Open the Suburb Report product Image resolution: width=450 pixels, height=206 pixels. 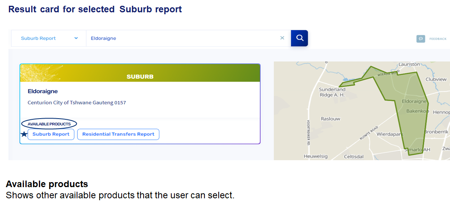point(51,134)
